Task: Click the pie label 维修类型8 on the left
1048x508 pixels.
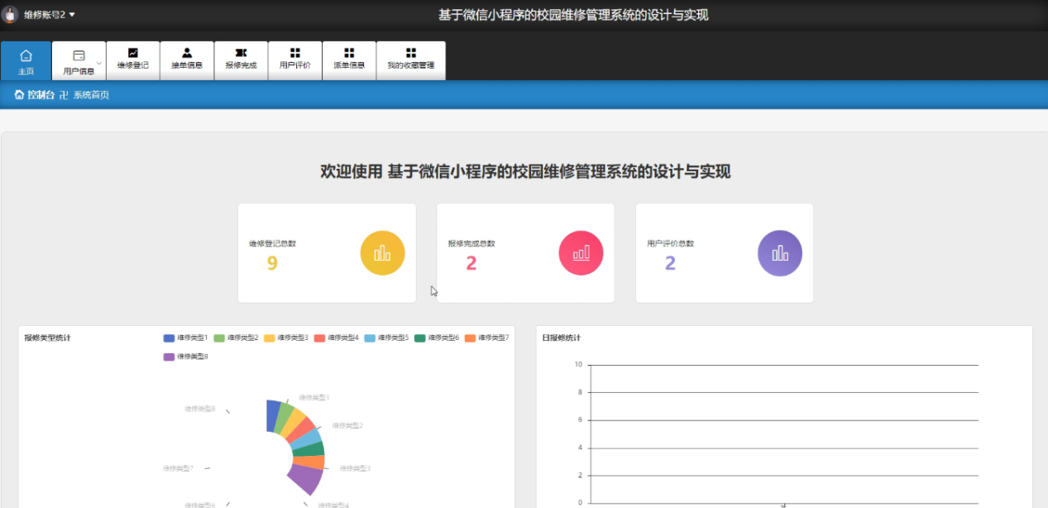Action: (x=200, y=409)
